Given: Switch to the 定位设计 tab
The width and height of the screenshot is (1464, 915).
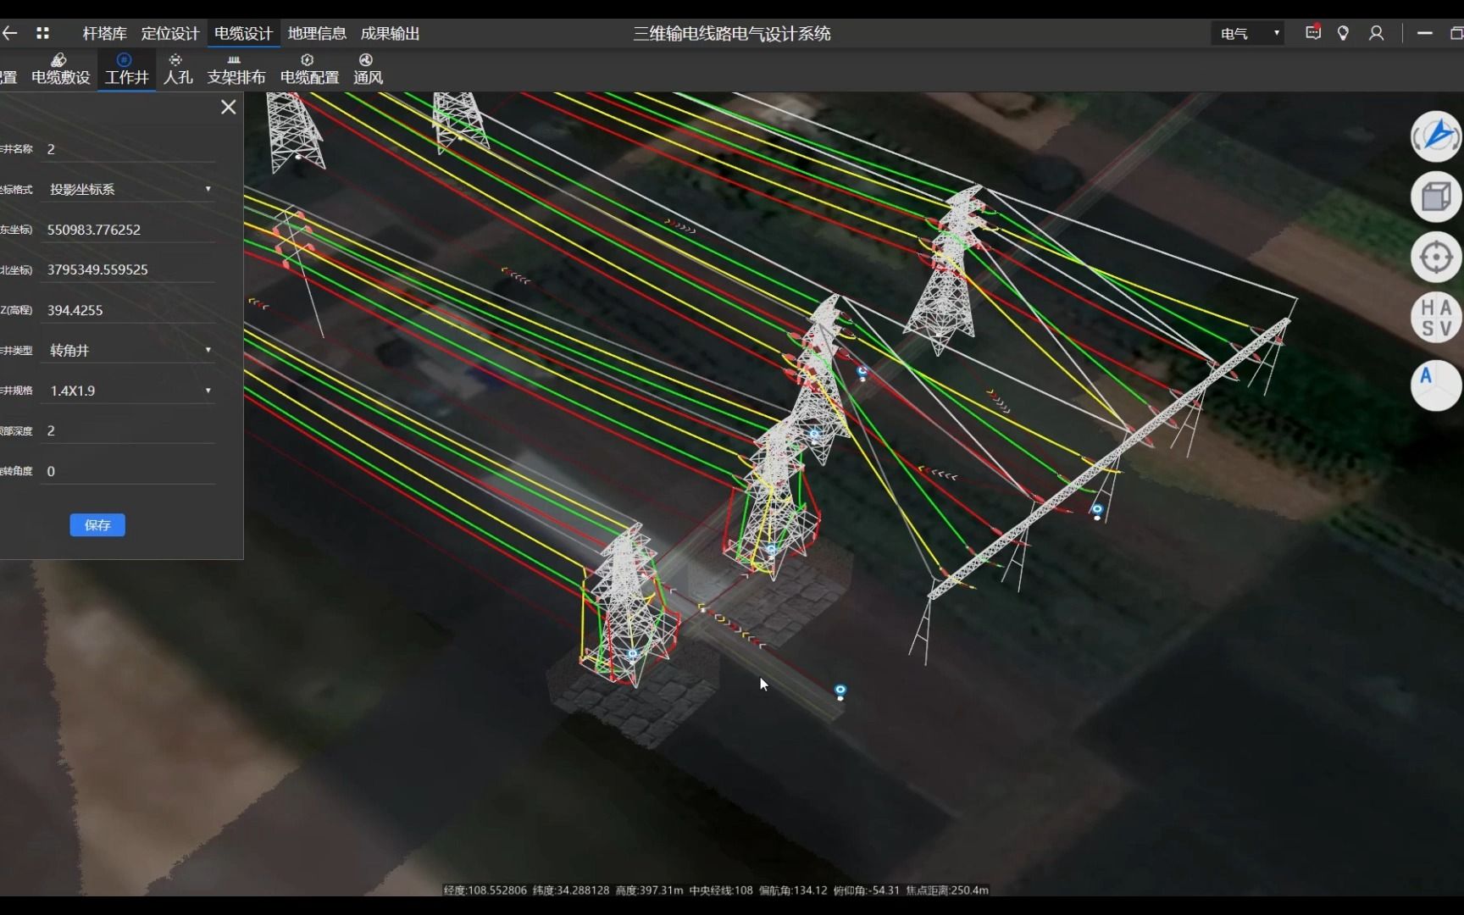Looking at the screenshot, I should (169, 34).
